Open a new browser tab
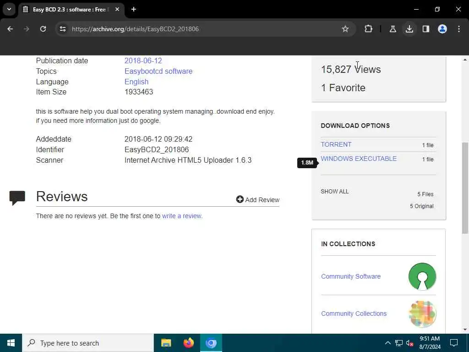 (x=134, y=9)
